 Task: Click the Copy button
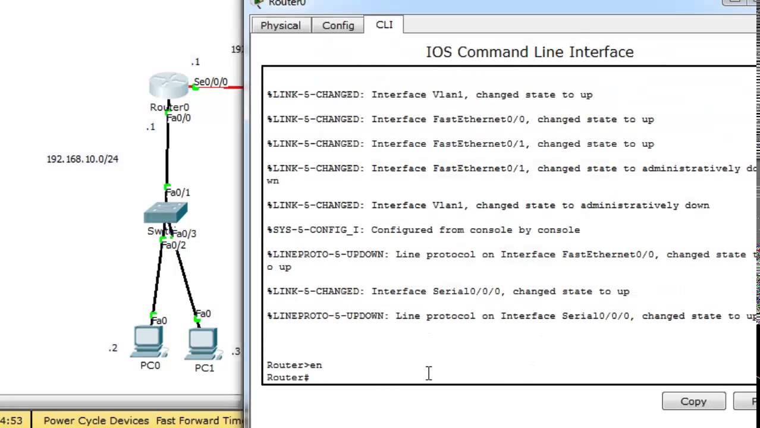tap(693, 401)
